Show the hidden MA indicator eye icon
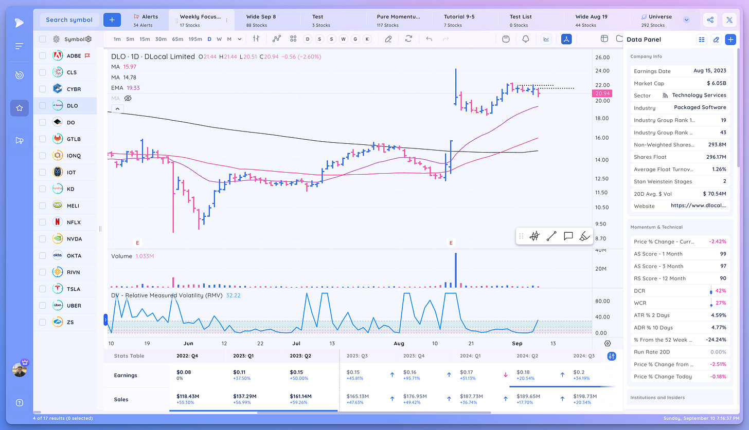Viewport: 749px width, 430px height. (129, 98)
